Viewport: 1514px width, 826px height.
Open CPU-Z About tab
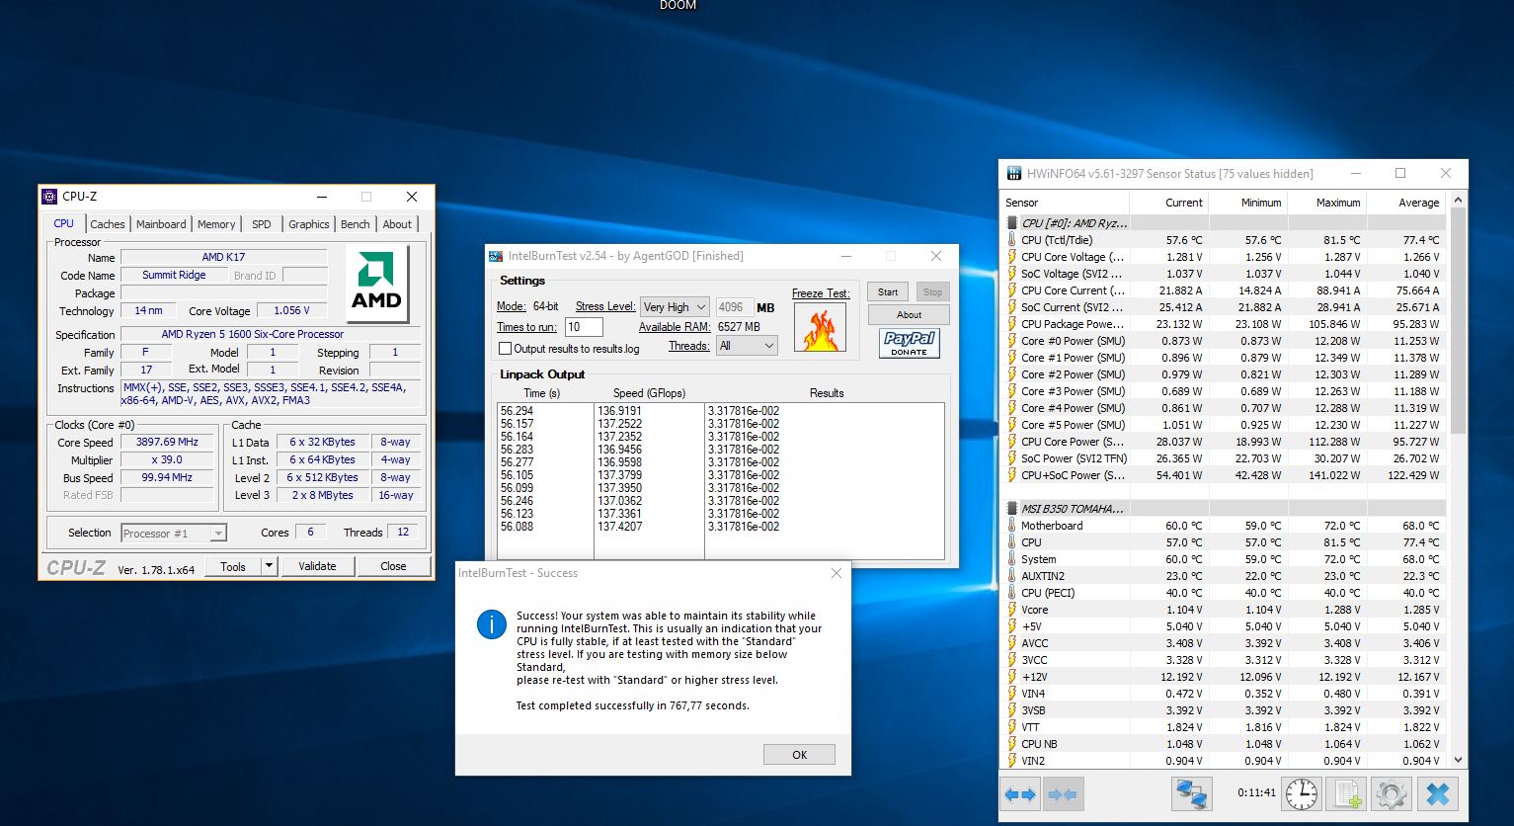(x=397, y=224)
